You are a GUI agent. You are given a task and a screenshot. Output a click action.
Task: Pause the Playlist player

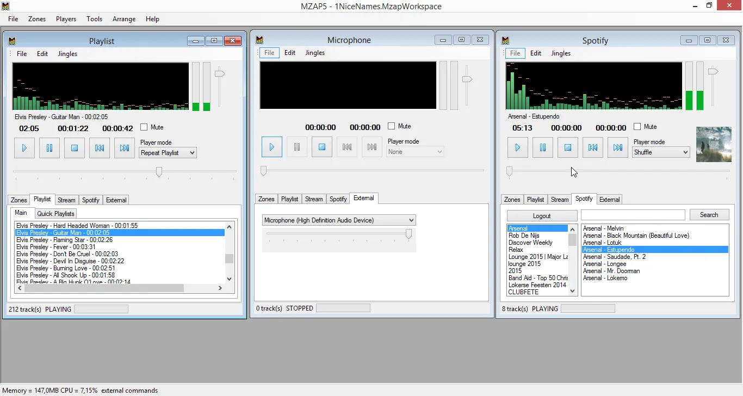click(49, 148)
